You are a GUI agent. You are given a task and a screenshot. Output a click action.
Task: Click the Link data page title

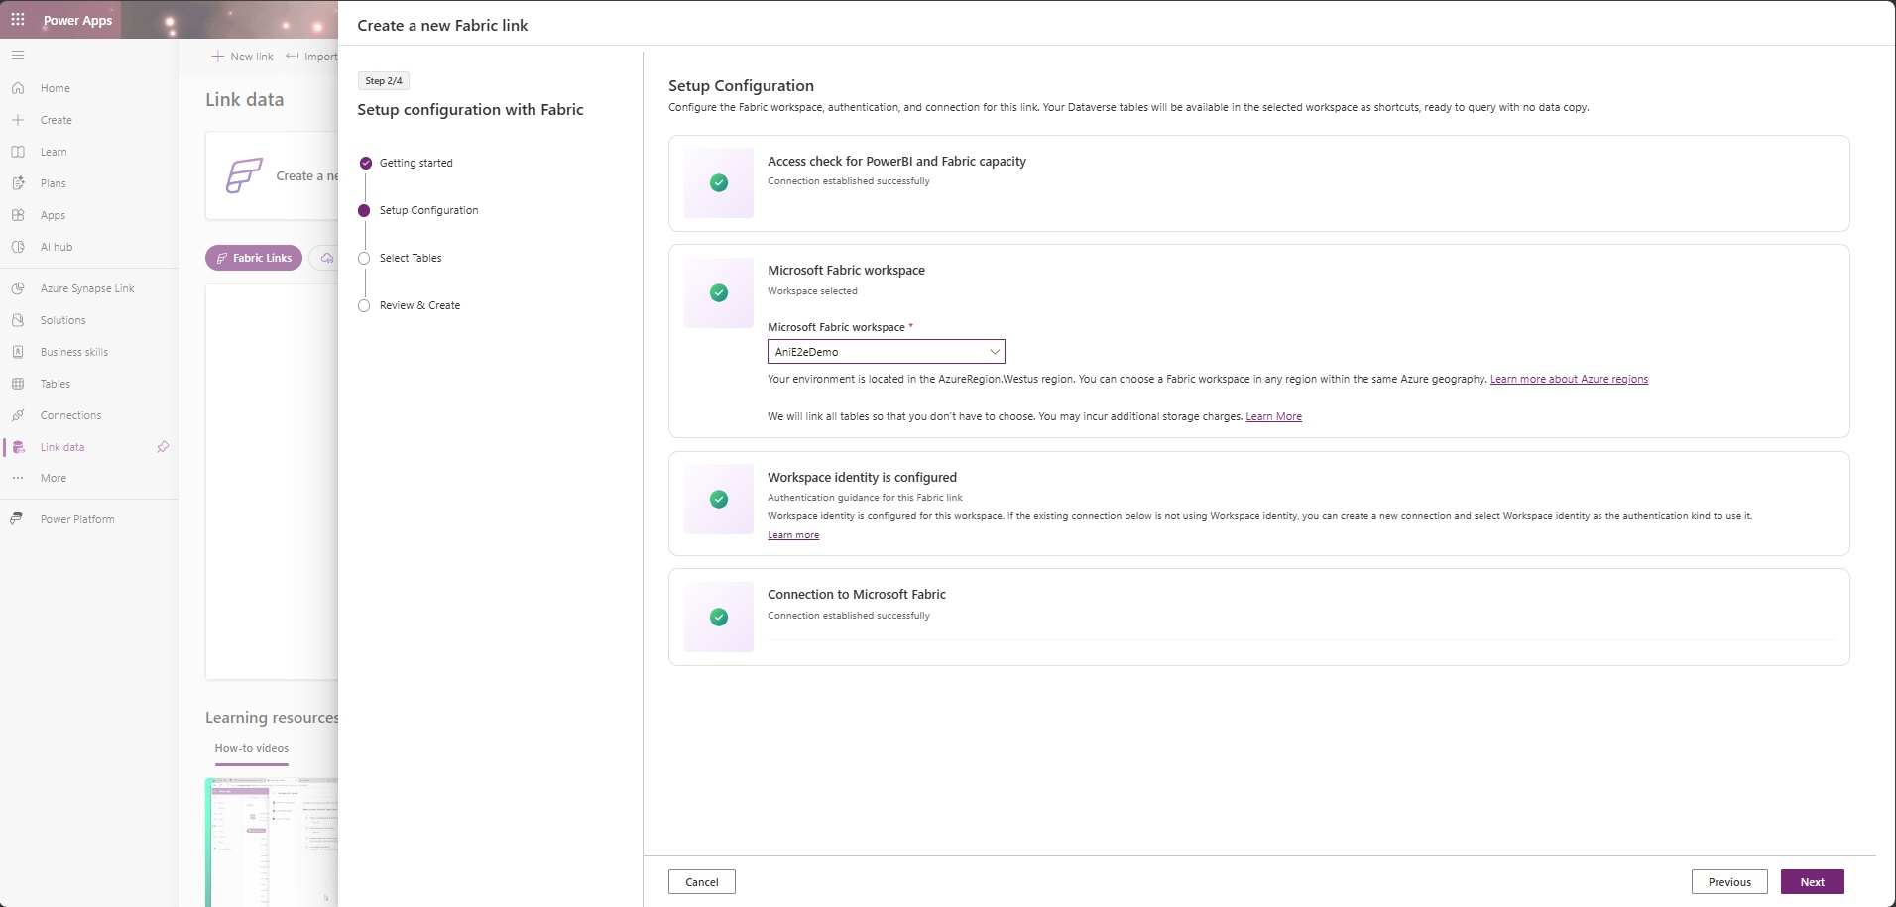(244, 99)
